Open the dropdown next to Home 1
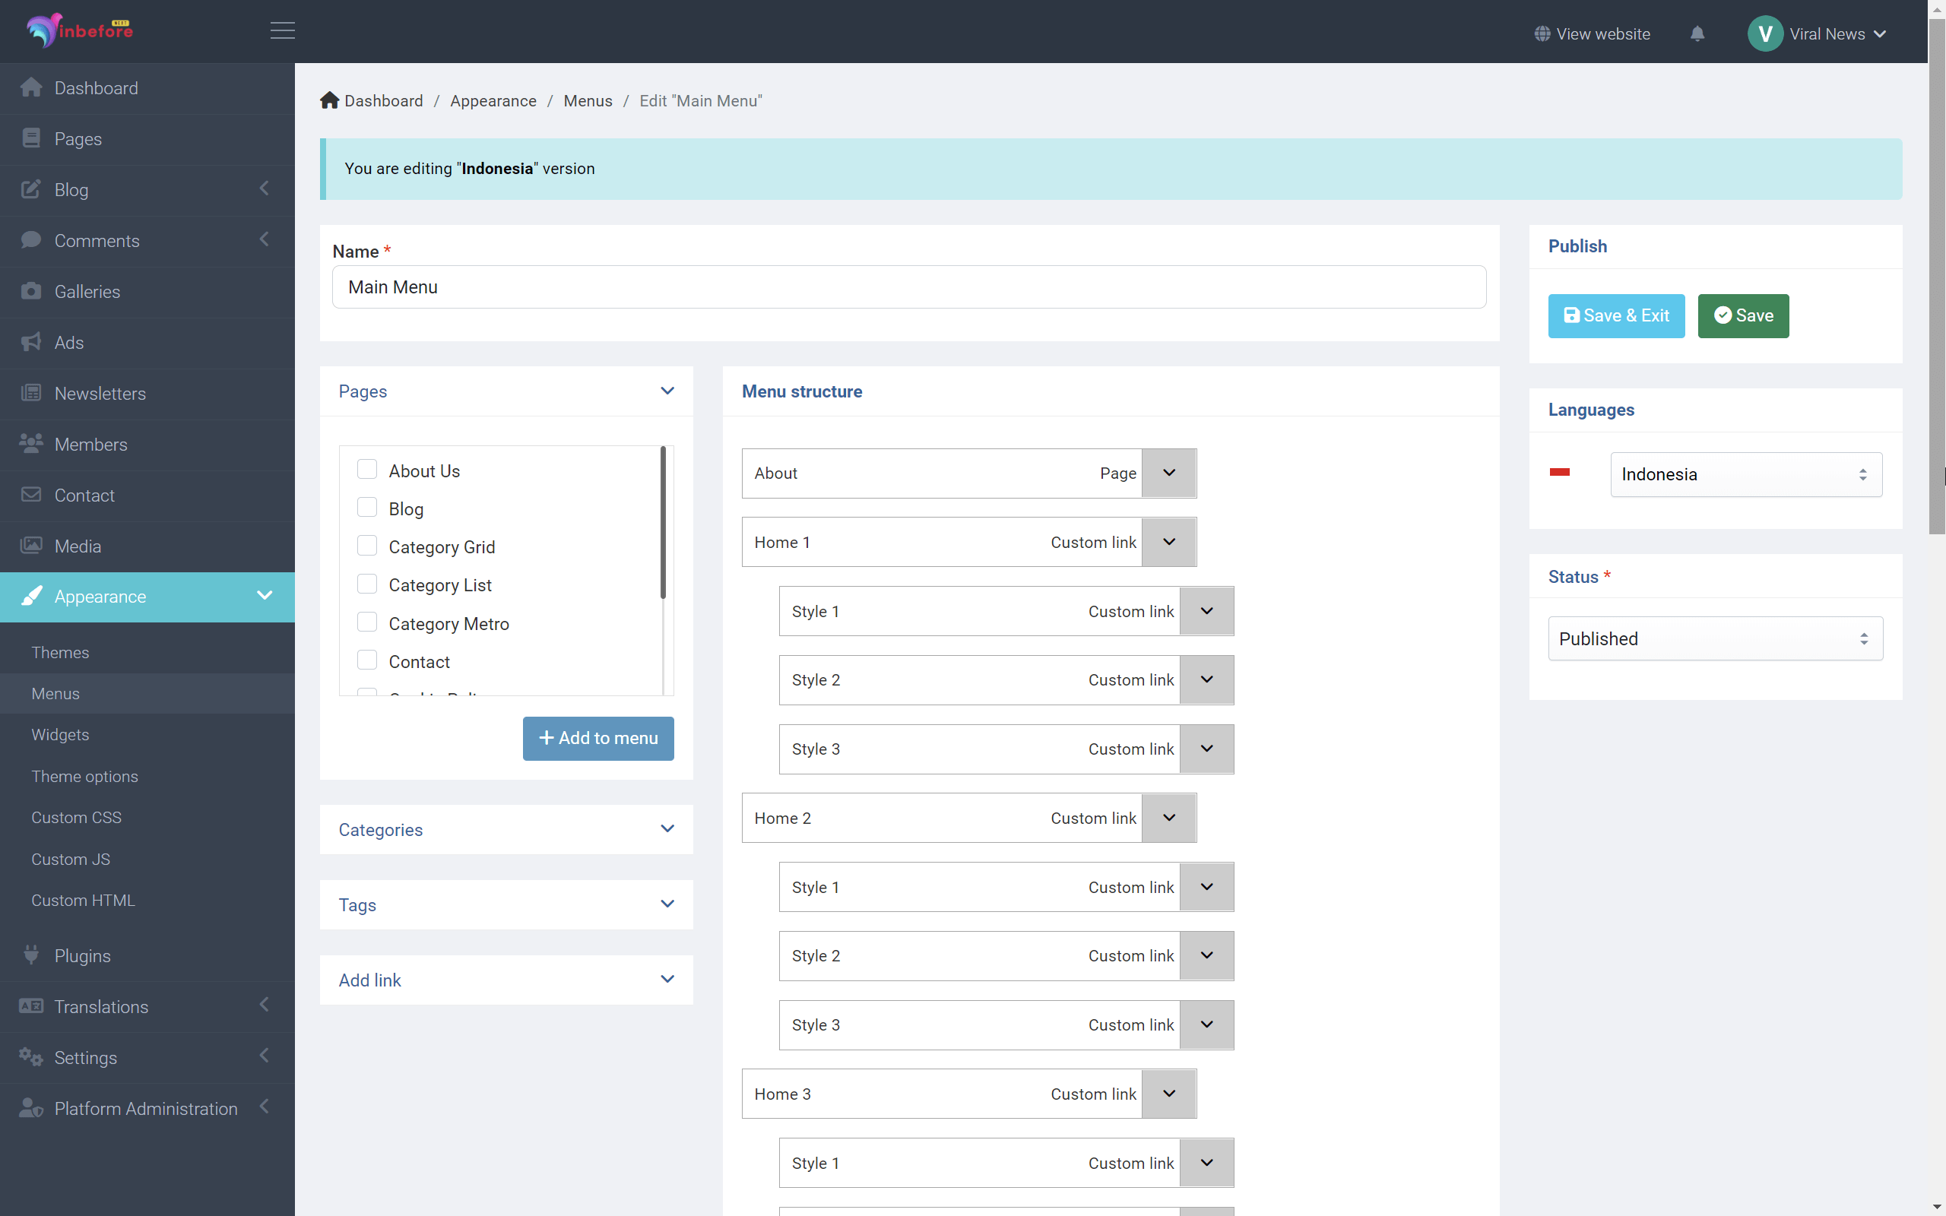This screenshot has height=1216, width=1946. (x=1168, y=541)
